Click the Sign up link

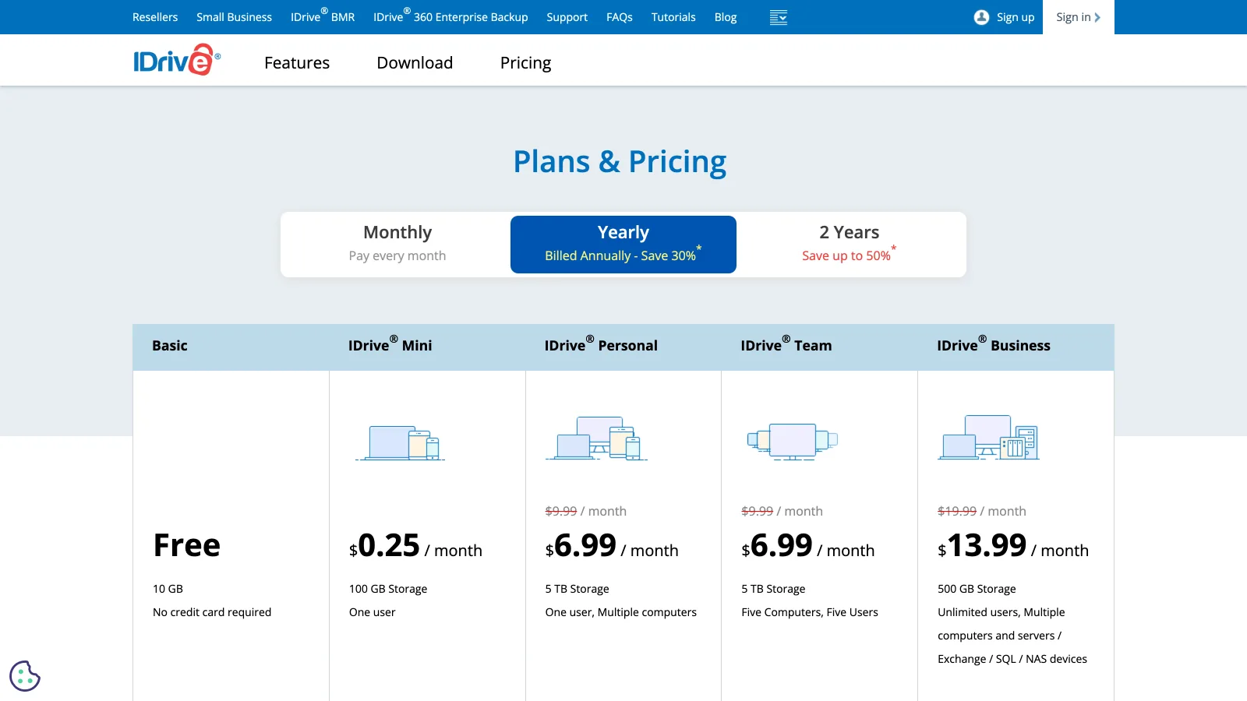pos(1016,17)
